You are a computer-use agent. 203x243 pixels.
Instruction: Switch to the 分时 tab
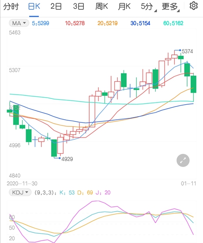click(x=11, y=7)
